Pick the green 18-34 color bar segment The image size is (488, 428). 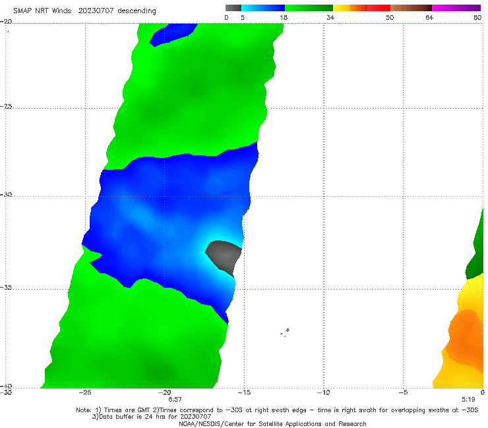(309, 8)
